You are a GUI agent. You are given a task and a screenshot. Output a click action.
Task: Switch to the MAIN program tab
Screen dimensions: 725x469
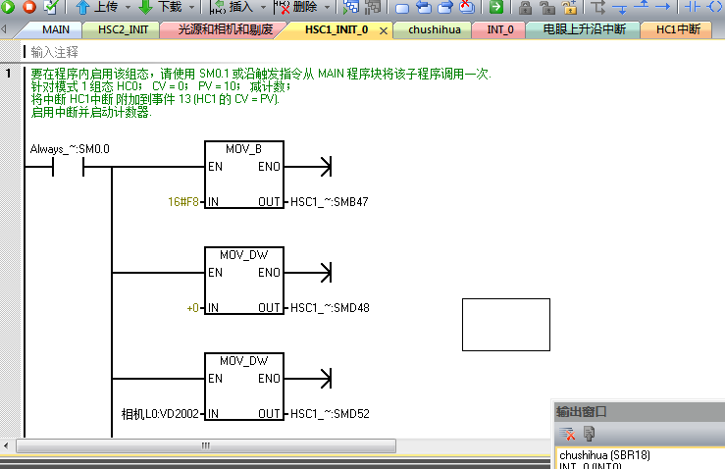pyautogui.click(x=55, y=29)
